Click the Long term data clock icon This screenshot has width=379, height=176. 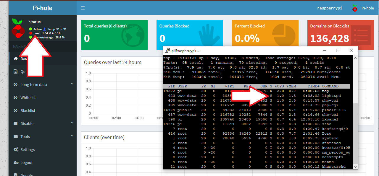pos(16,84)
